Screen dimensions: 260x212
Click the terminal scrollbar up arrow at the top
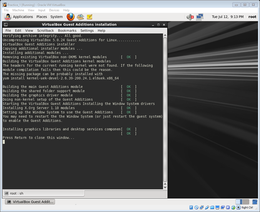coord(165,35)
